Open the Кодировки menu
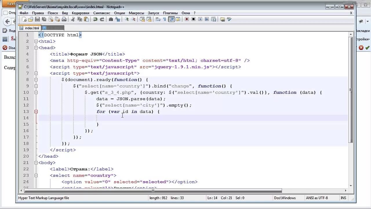Image resolution: width=371 pixels, height=209 pixels. pos(80,13)
